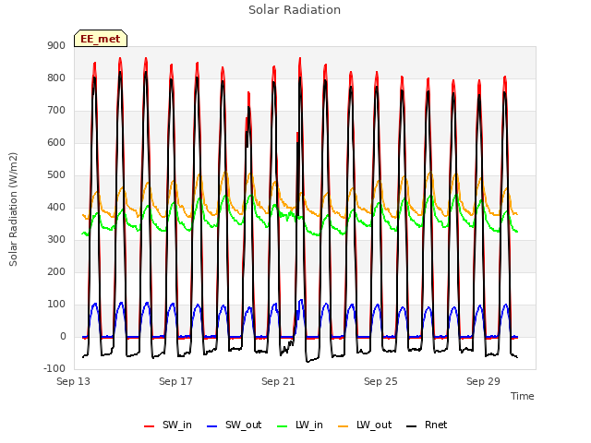Screen dimensions: 591x443
Task: Click the orange LW_out legend swatch
Action: pyautogui.click(x=344, y=426)
